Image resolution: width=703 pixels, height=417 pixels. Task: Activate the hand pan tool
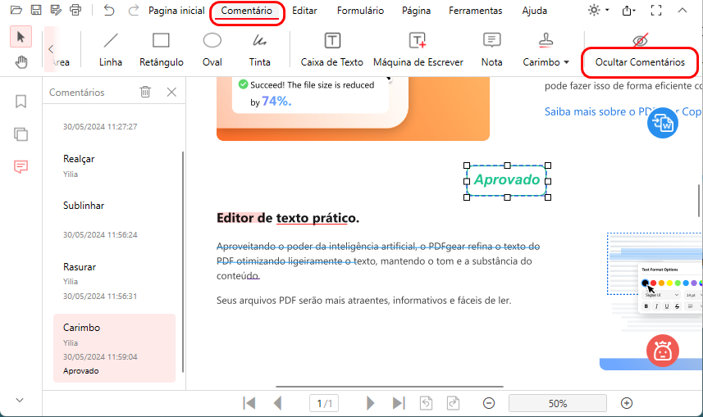[21, 61]
